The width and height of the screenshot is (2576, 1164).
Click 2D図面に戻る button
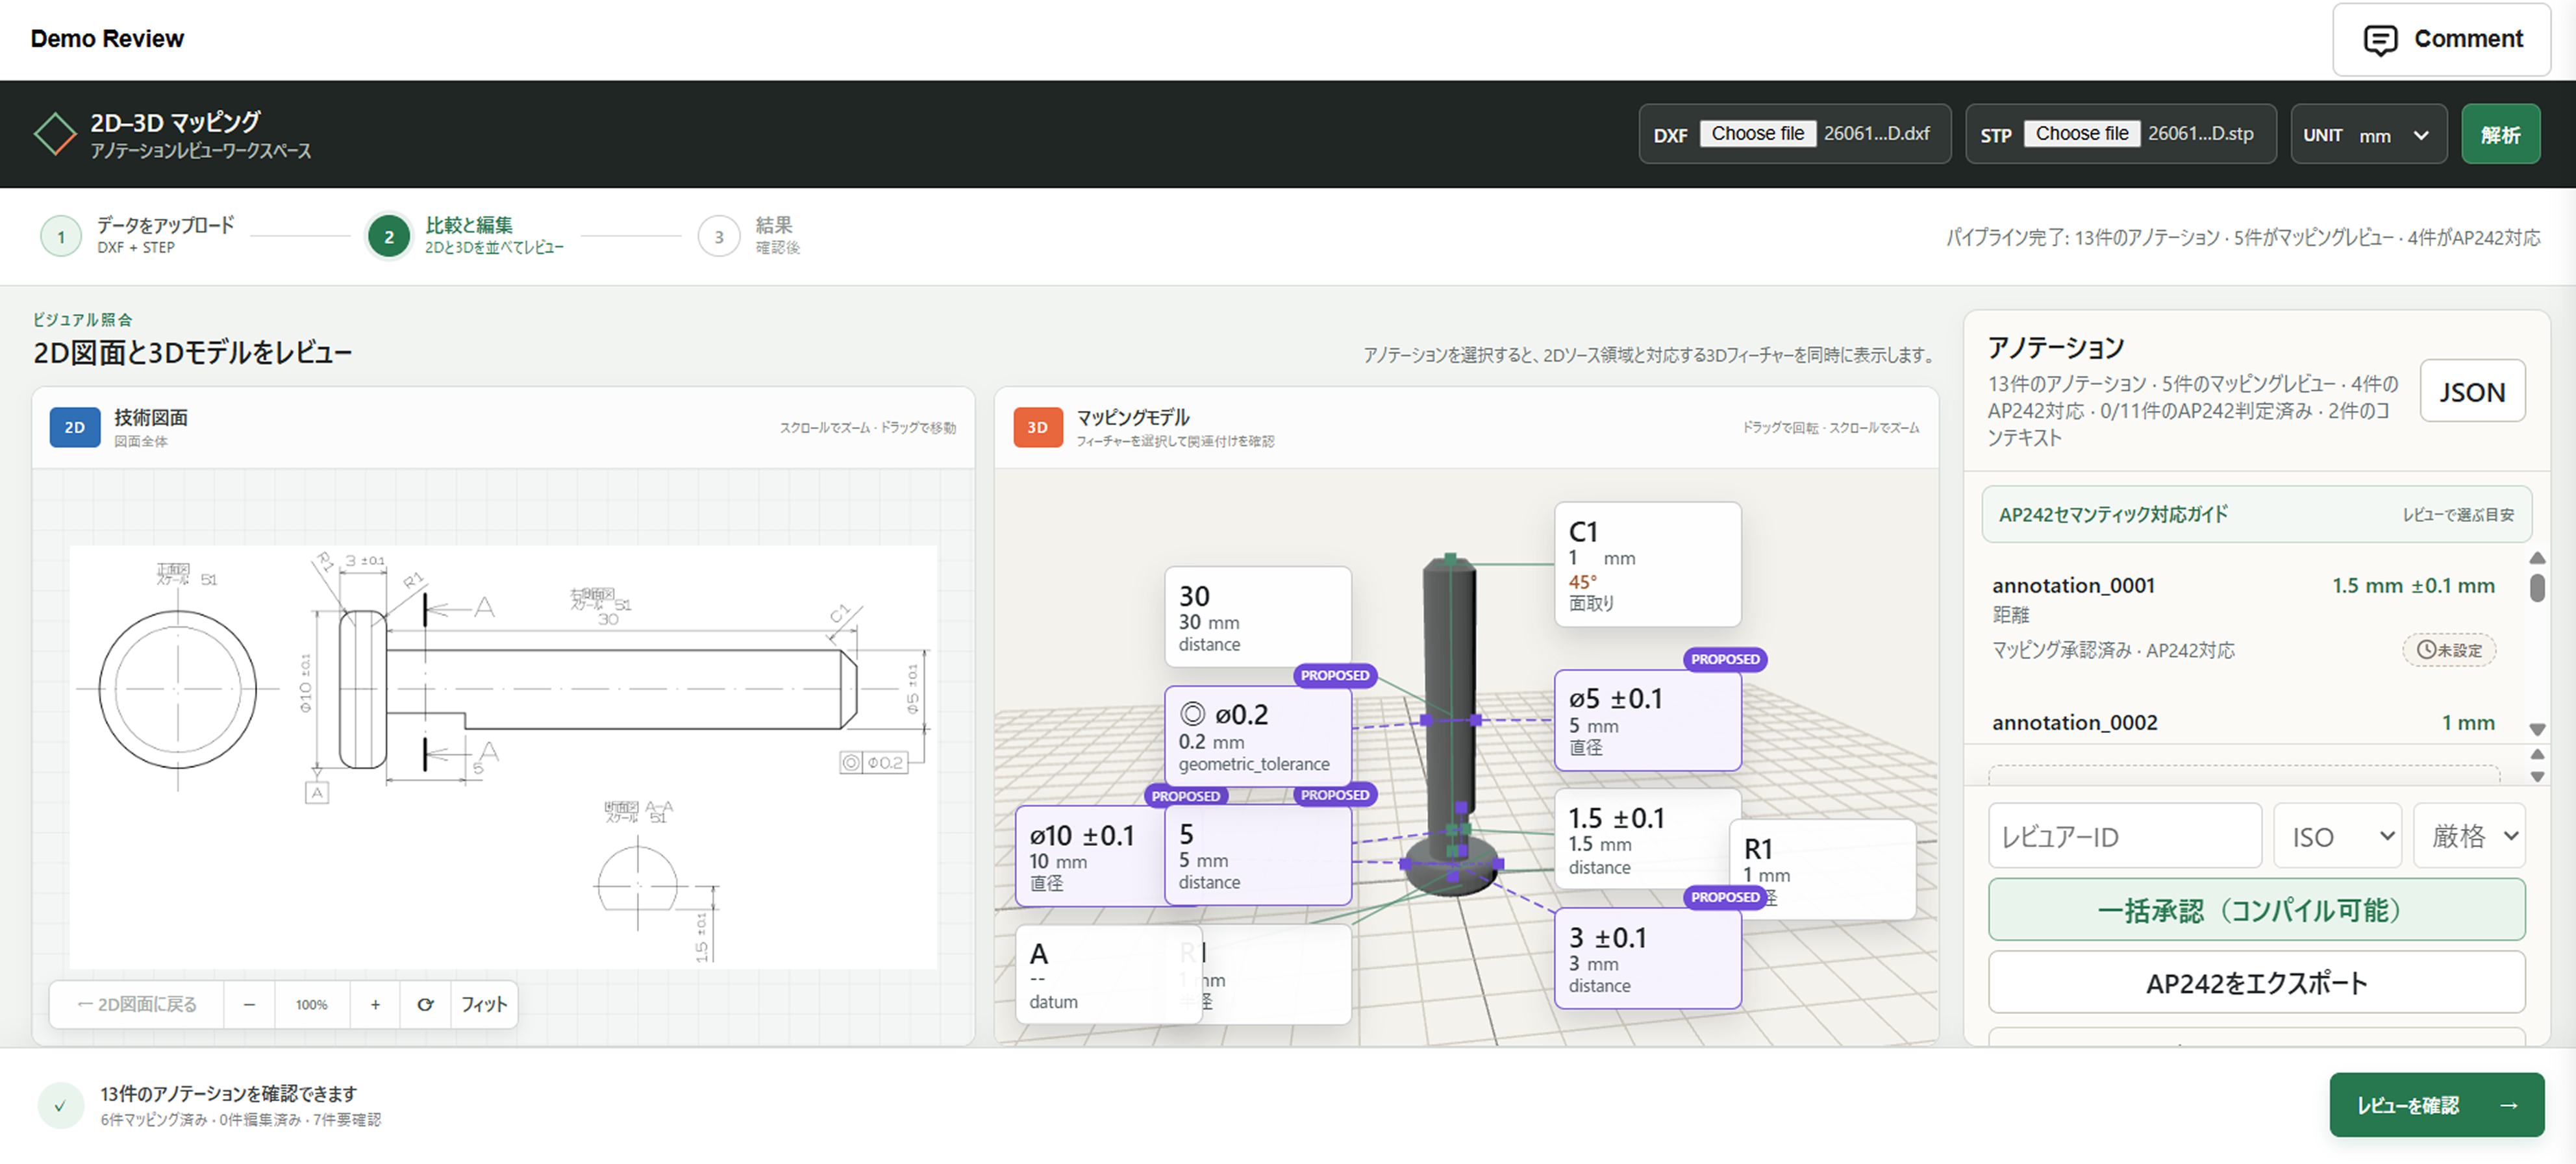coord(137,1004)
